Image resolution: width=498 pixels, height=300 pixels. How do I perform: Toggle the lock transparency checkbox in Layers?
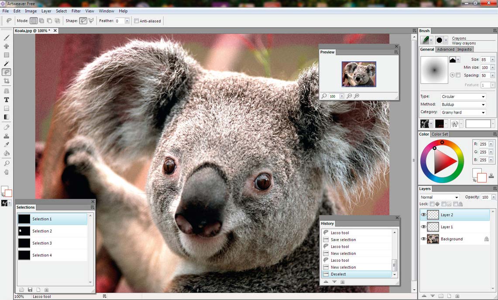[x=444, y=204]
